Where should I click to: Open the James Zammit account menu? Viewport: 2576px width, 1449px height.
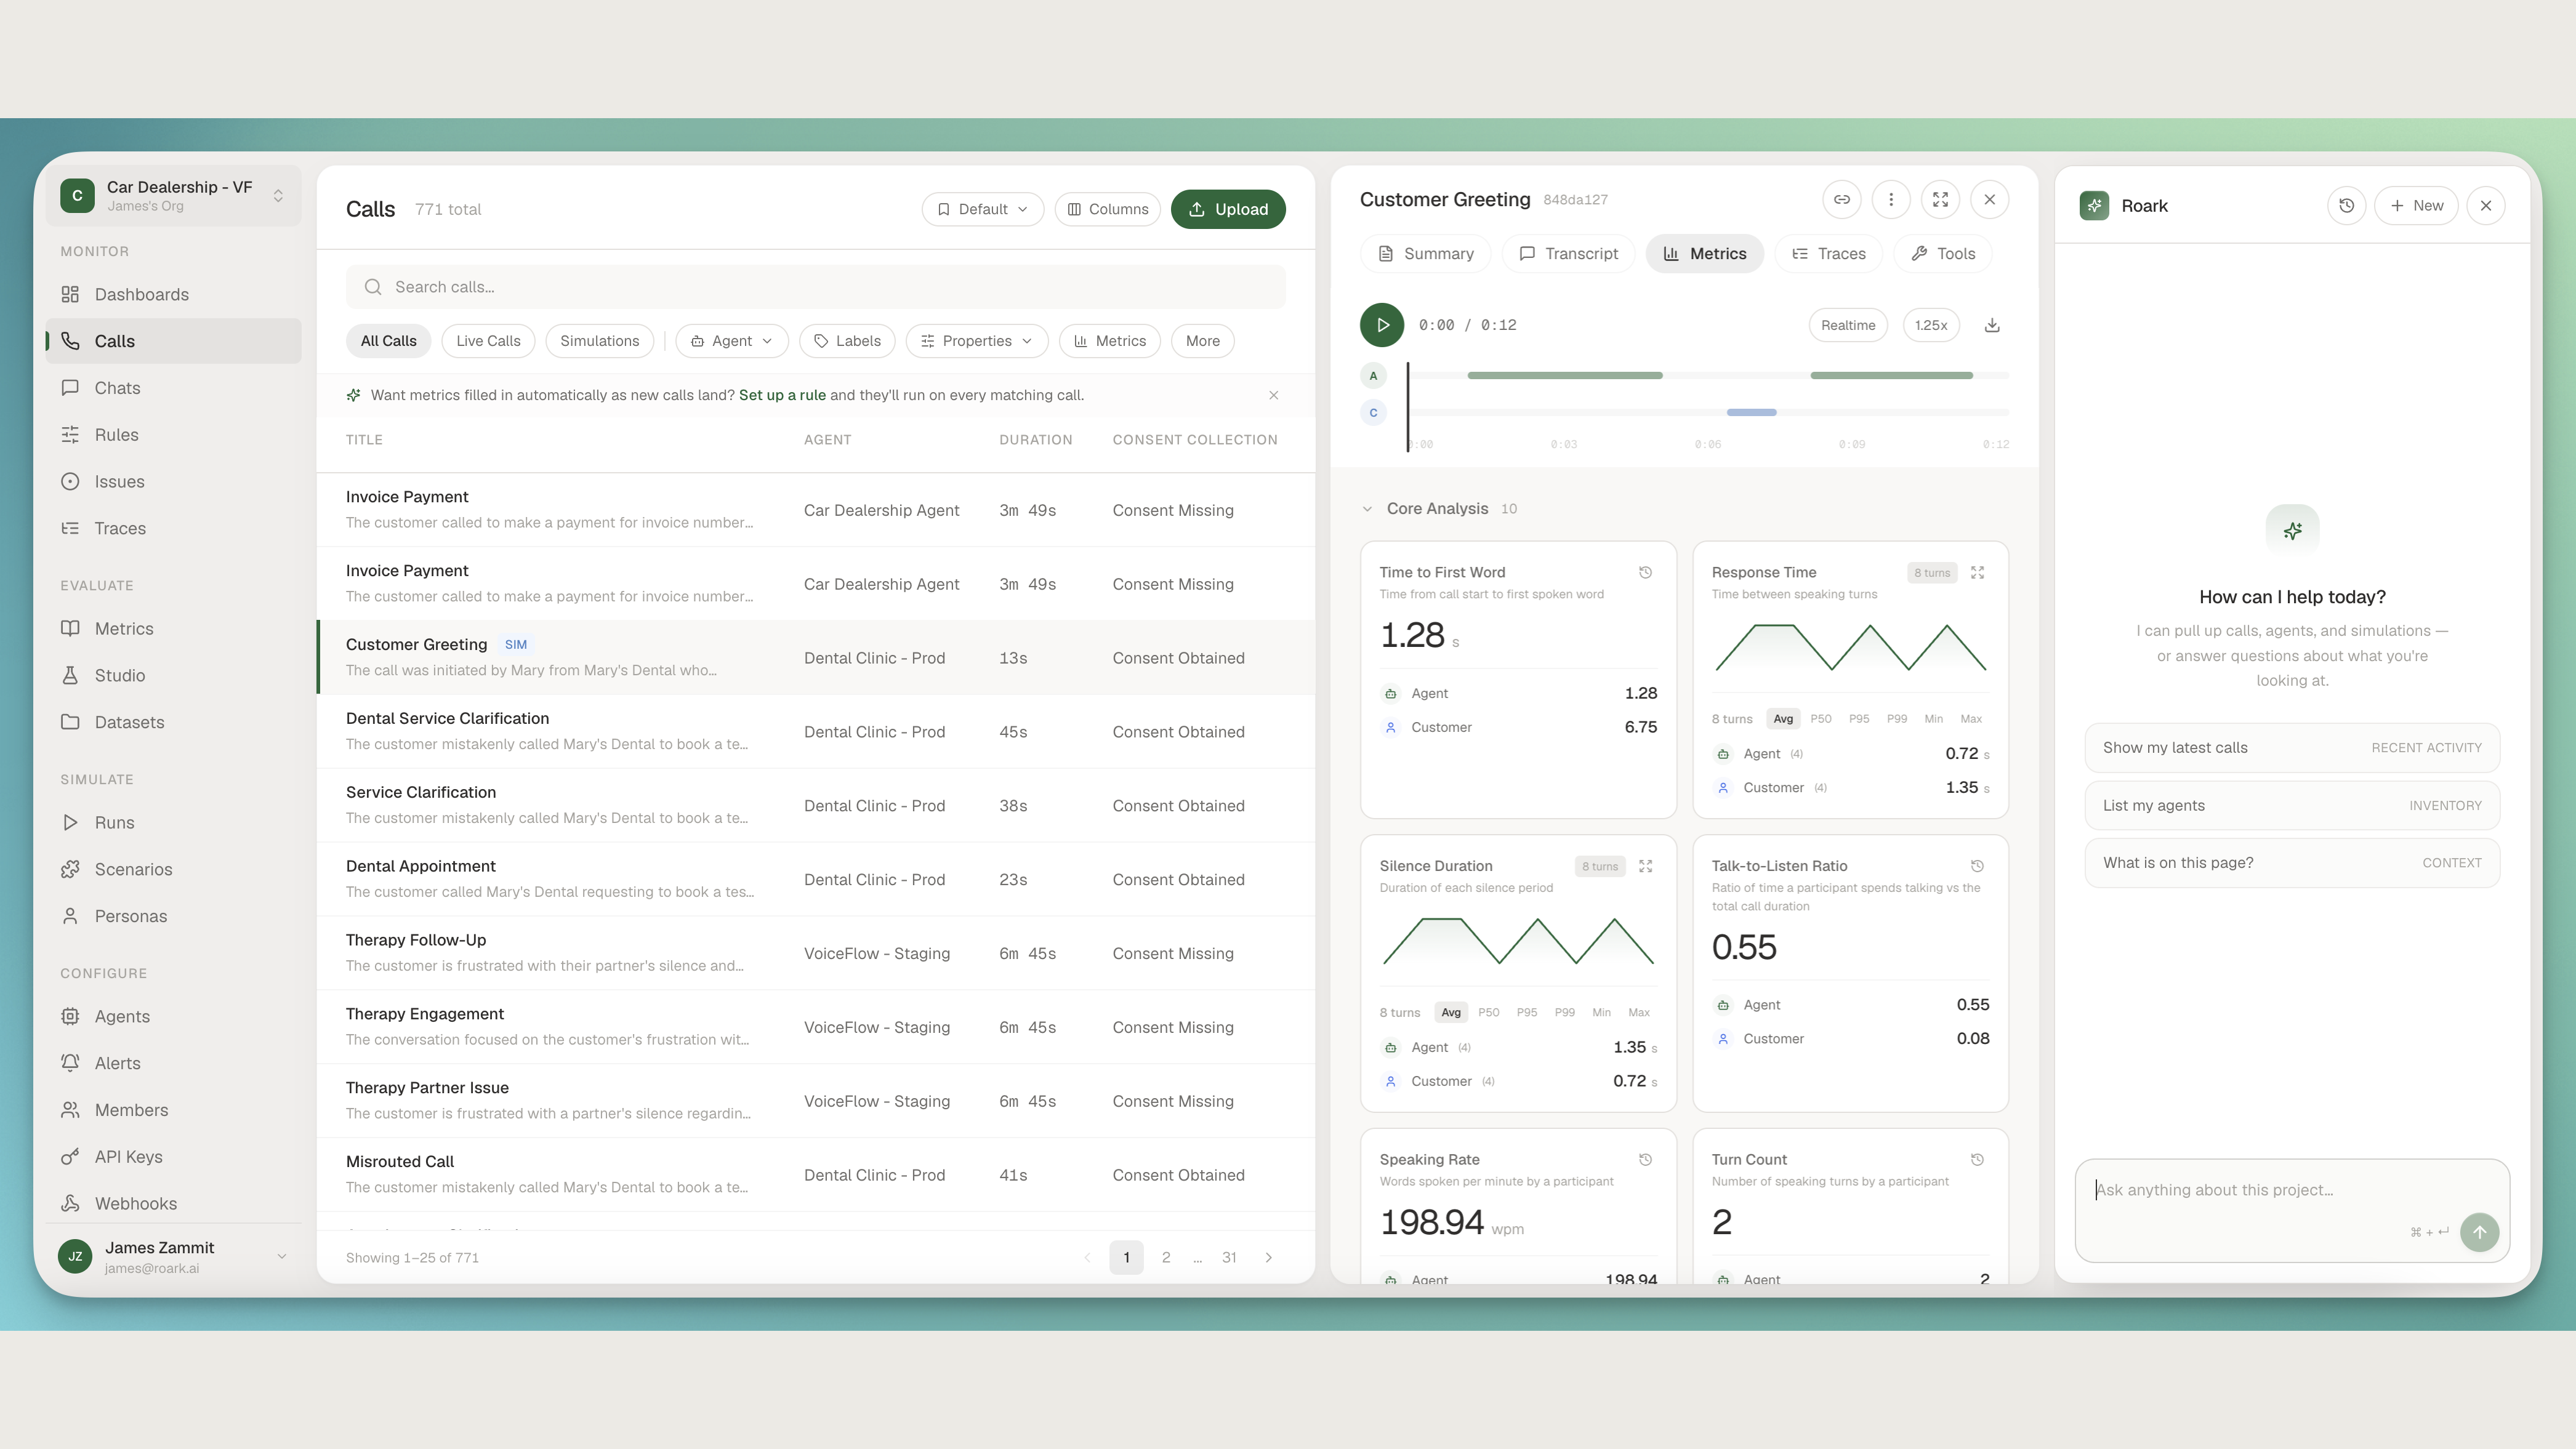pos(173,1257)
